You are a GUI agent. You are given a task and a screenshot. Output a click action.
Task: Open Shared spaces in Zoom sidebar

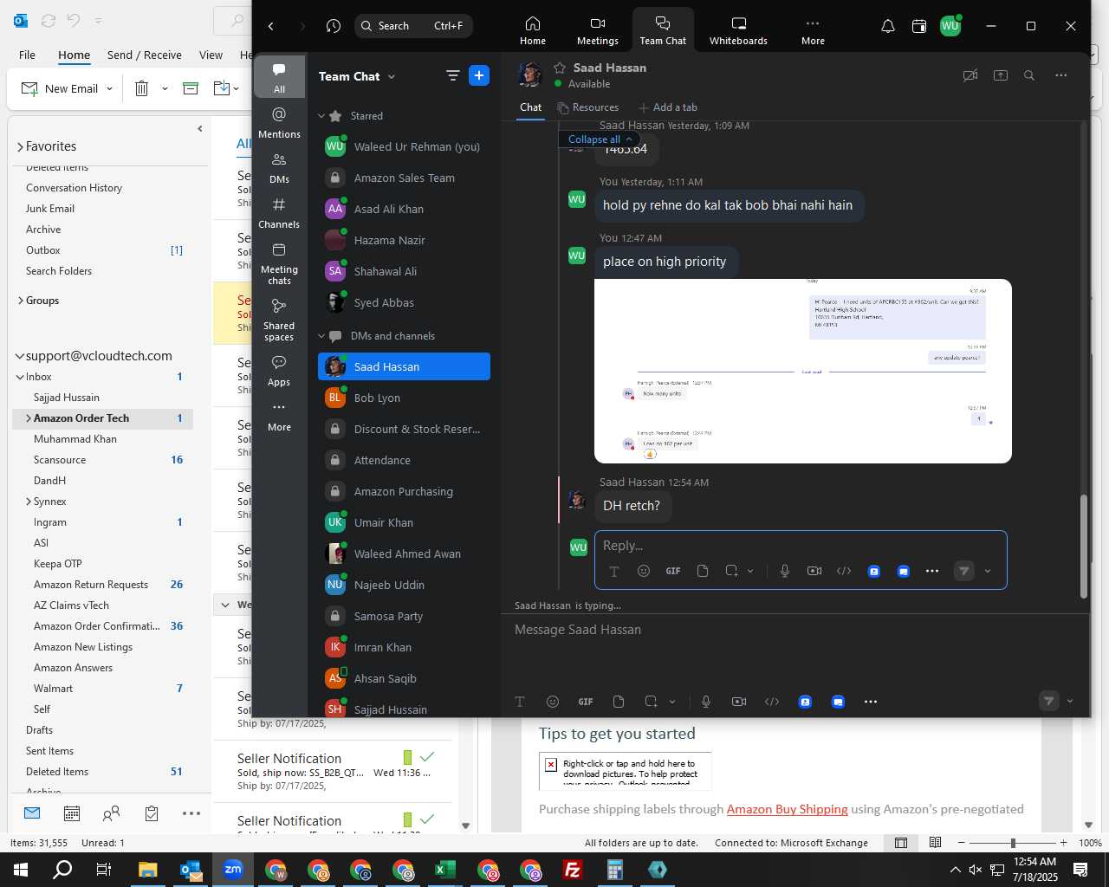tap(279, 320)
